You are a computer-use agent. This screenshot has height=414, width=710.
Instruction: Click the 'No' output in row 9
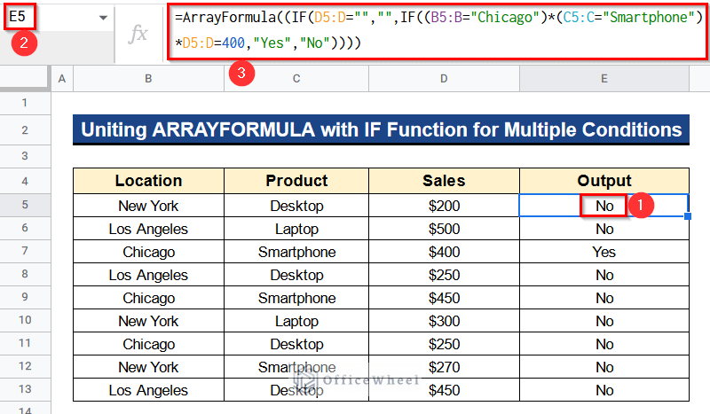(x=604, y=298)
